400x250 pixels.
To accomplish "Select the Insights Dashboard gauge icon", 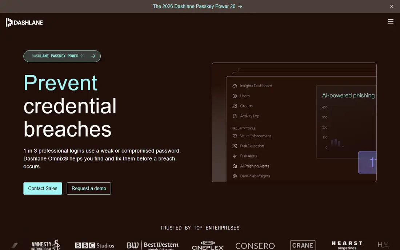I will click(235, 86).
